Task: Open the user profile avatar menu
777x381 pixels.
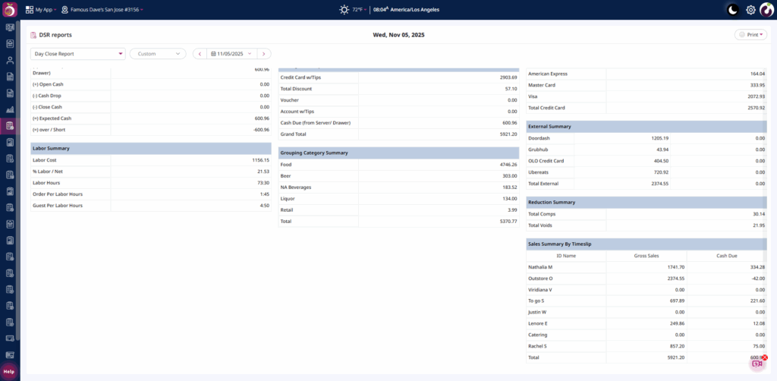Action: [766, 10]
